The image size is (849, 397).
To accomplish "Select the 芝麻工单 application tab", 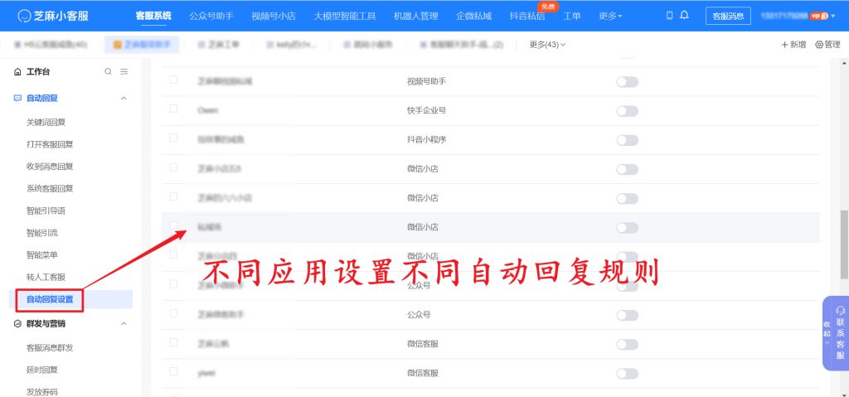I will 219,45.
